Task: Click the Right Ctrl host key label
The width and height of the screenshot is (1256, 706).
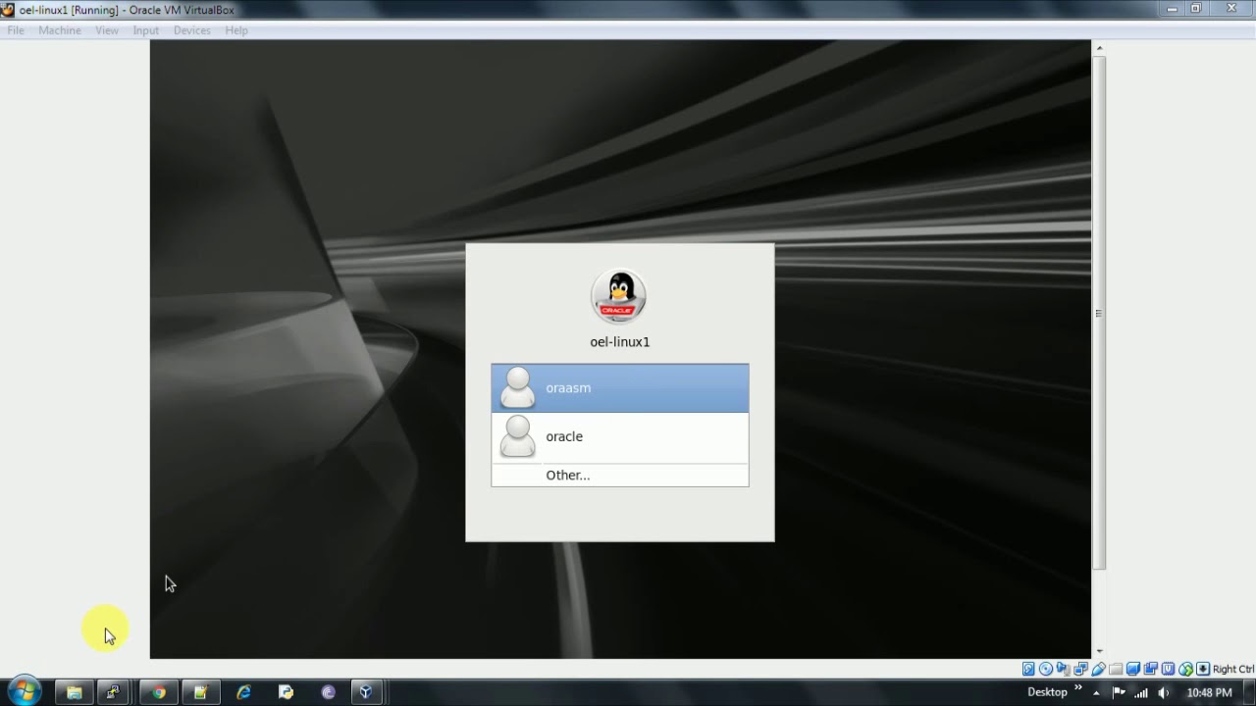Action: (1233, 669)
